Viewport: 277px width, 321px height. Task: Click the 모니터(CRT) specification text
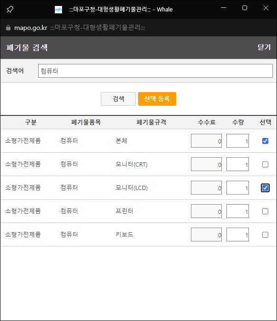point(132,164)
